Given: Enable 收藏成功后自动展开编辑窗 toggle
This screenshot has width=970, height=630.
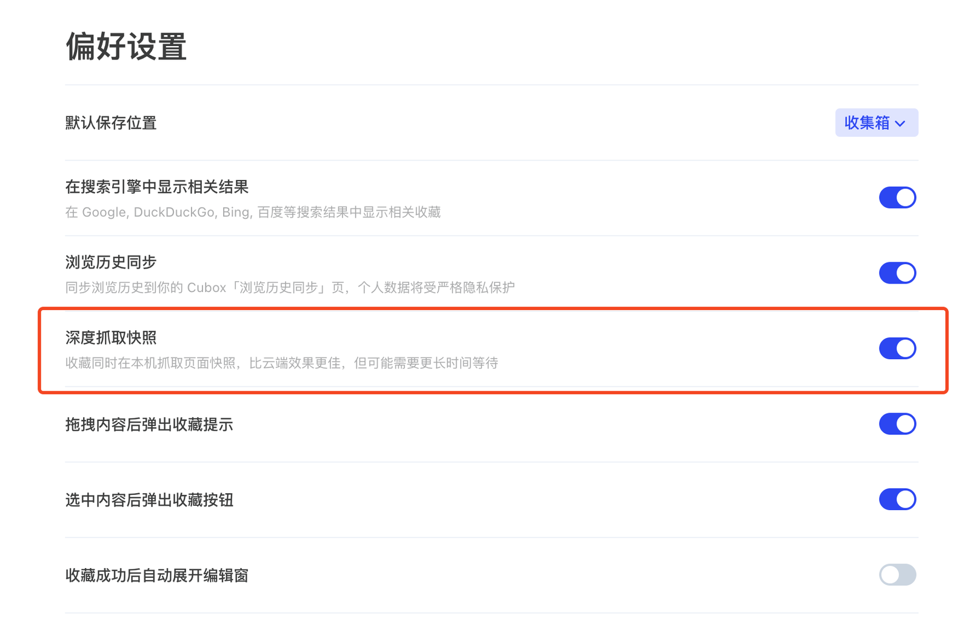Looking at the screenshot, I should point(897,575).
